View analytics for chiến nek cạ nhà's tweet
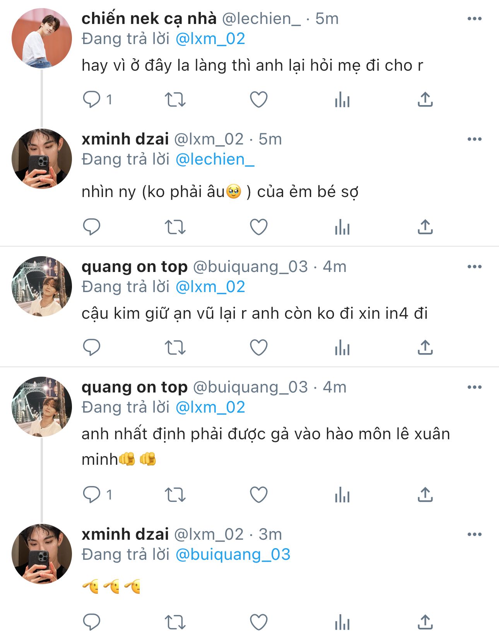This screenshot has width=499, height=639. click(x=342, y=99)
